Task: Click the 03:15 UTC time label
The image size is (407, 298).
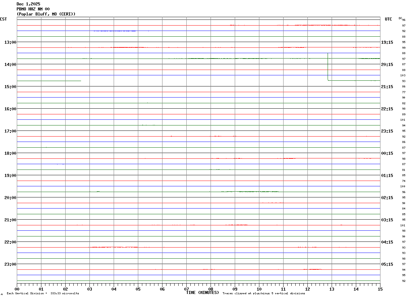Action: [387, 220]
